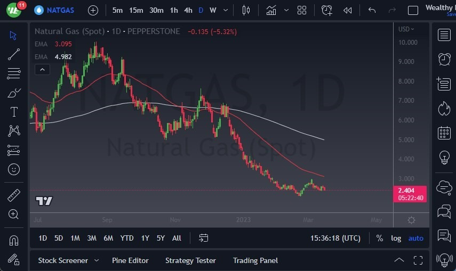Select the 4h timeframe button

188,10
